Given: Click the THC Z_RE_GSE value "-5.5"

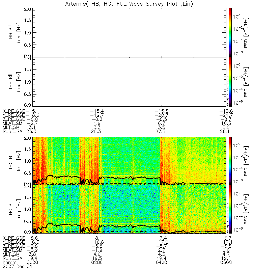Looking at the screenshot, I should pyautogui.click(x=226, y=246).
